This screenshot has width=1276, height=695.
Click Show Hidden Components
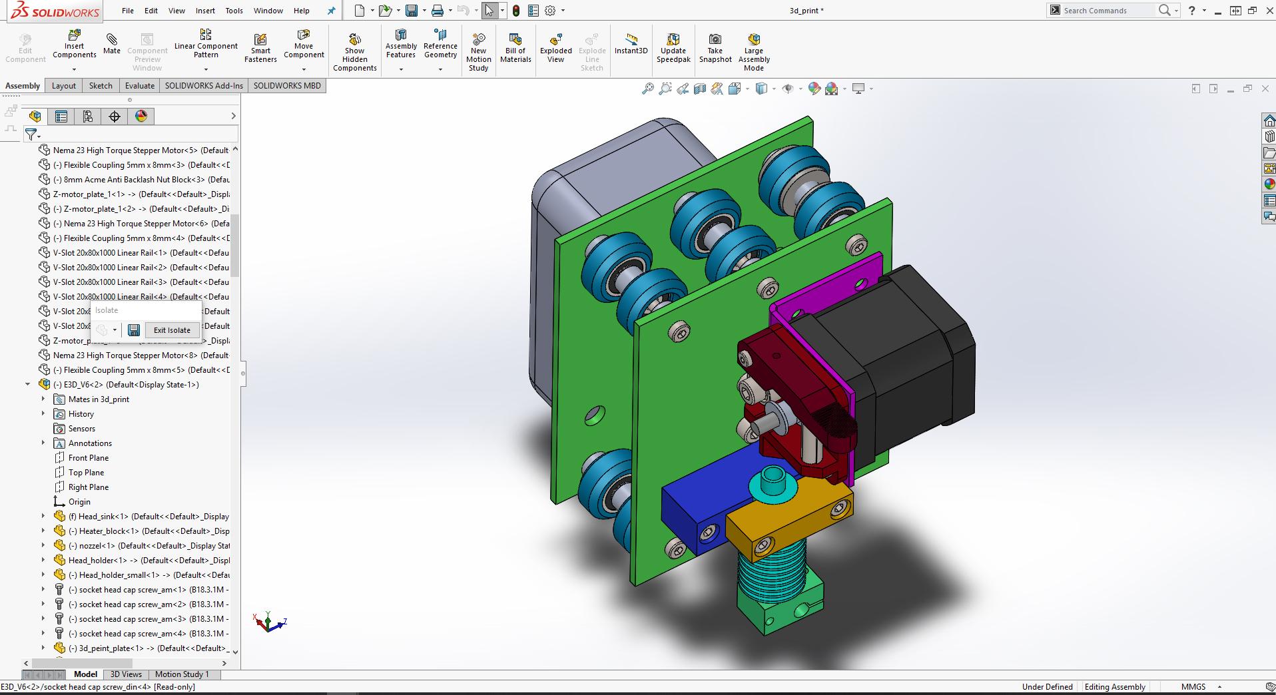pyautogui.click(x=354, y=52)
